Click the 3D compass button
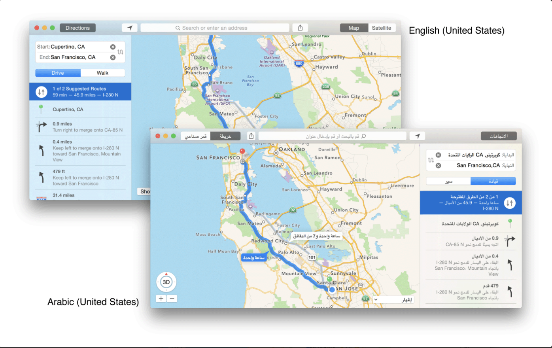 tap(166, 282)
